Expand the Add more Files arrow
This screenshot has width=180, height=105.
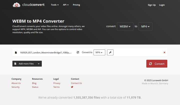point(39,64)
